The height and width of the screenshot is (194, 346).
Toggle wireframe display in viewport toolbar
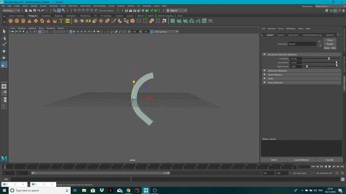(x=67, y=32)
